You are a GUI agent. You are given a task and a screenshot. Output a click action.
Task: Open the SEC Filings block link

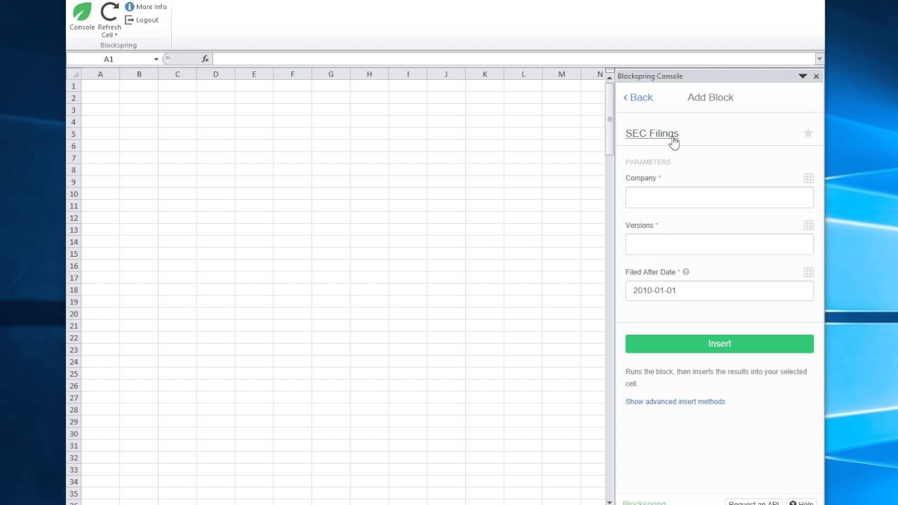tap(652, 133)
